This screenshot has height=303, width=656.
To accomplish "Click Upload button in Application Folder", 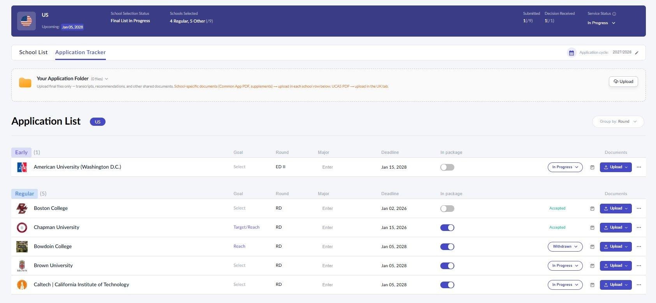I will click(623, 82).
